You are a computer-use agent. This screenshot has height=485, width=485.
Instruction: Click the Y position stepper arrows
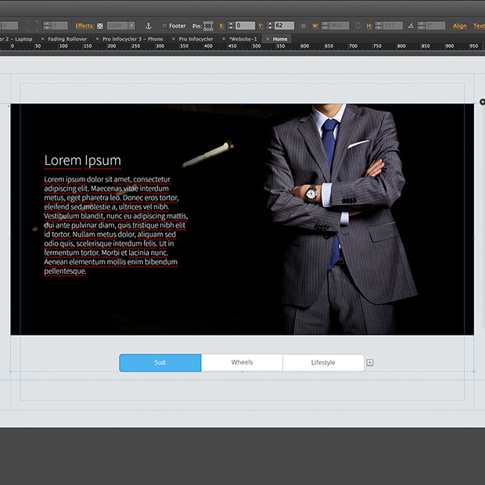270,26
